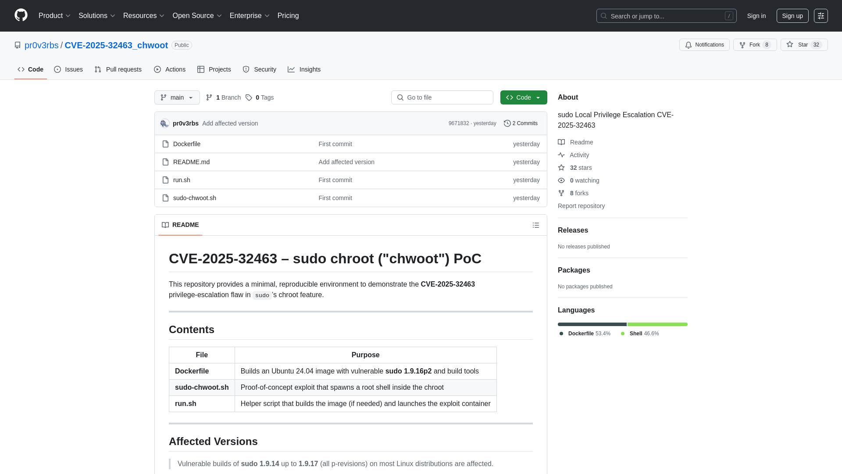Open the Actions tab
The image size is (842, 474).
[x=170, y=69]
